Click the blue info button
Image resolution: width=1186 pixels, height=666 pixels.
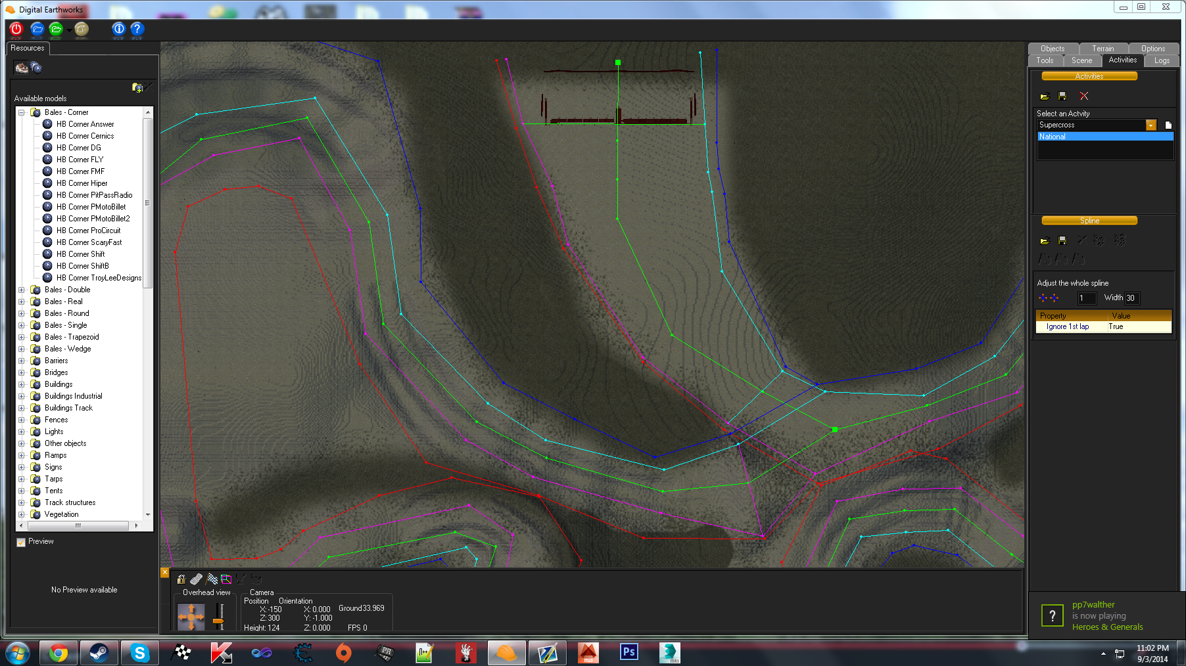(x=118, y=29)
